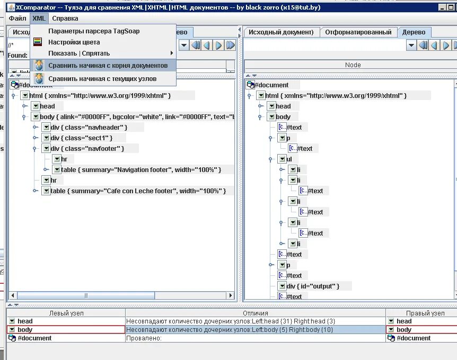The height and width of the screenshot is (360, 457).
Task: Select hr node inside navfooter div
Action: tap(63, 159)
